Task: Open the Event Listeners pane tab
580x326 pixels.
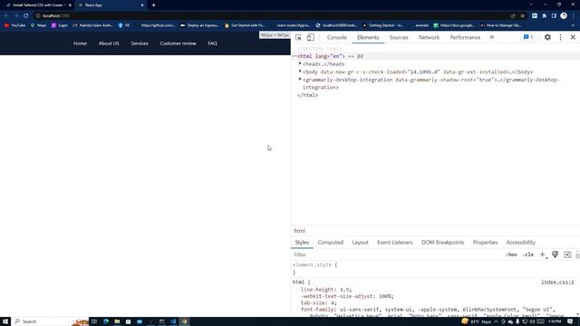Action: pyautogui.click(x=395, y=243)
